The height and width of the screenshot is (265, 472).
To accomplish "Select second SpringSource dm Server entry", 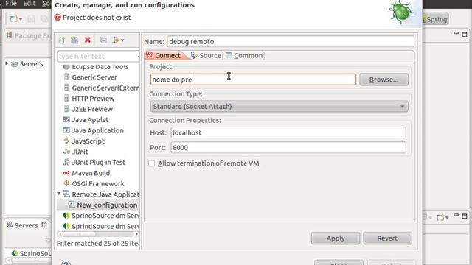I will [x=105, y=226].
